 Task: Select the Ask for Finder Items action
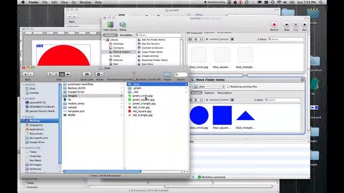[x=153, y=40]
